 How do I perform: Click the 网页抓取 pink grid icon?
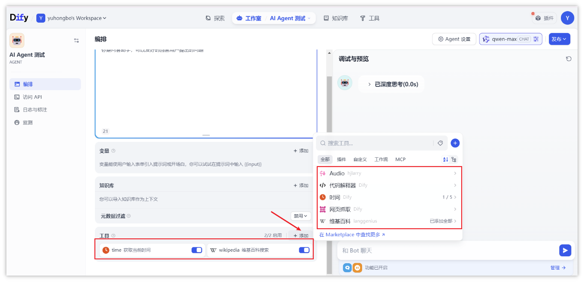click(x=323, y=209)
